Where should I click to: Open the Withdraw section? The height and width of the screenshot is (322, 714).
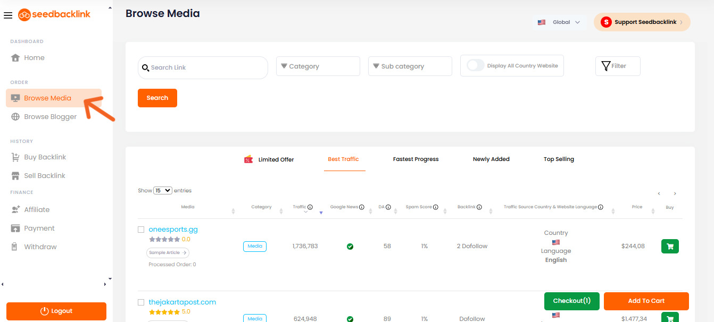click(40, 247)
